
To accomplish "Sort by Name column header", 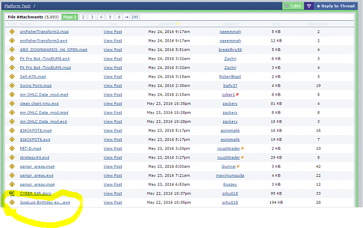I will coord(26,24).
